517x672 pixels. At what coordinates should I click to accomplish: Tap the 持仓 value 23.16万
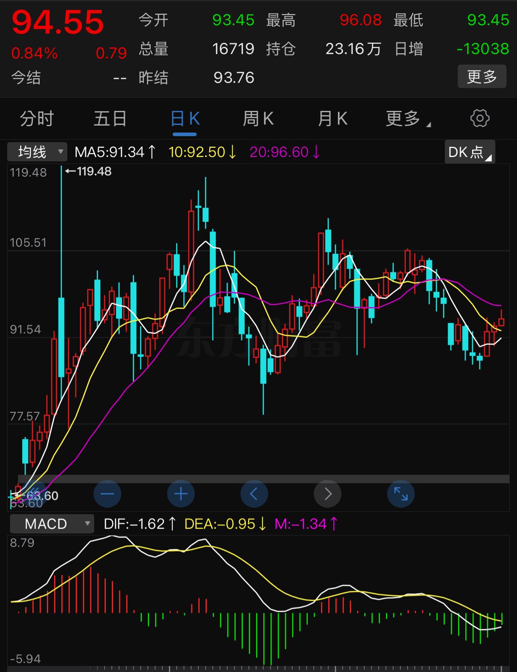point(353,49)
